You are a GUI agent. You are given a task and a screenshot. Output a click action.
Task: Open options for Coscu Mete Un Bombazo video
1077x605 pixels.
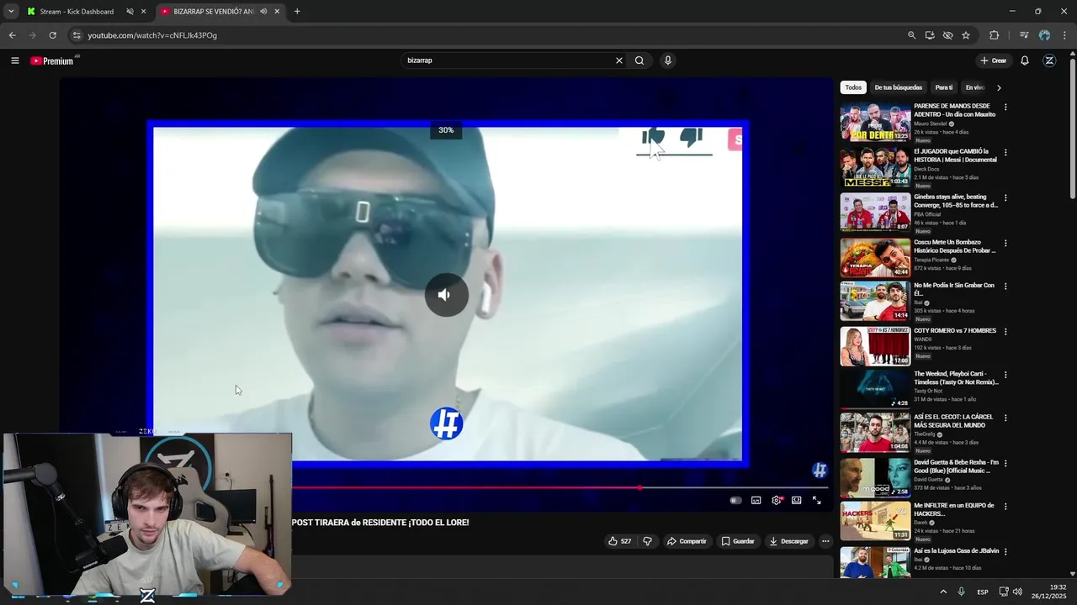tap(1005, 244)
